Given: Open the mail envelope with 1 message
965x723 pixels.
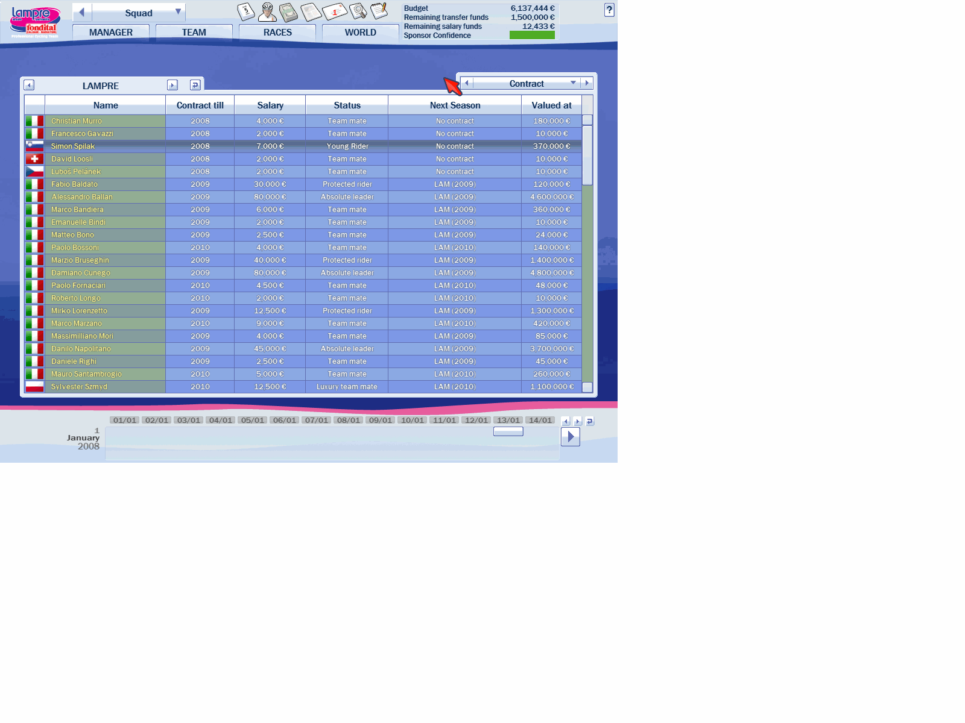Looking at the screenshot, I should pyautogui.click(x=334, y=11).
